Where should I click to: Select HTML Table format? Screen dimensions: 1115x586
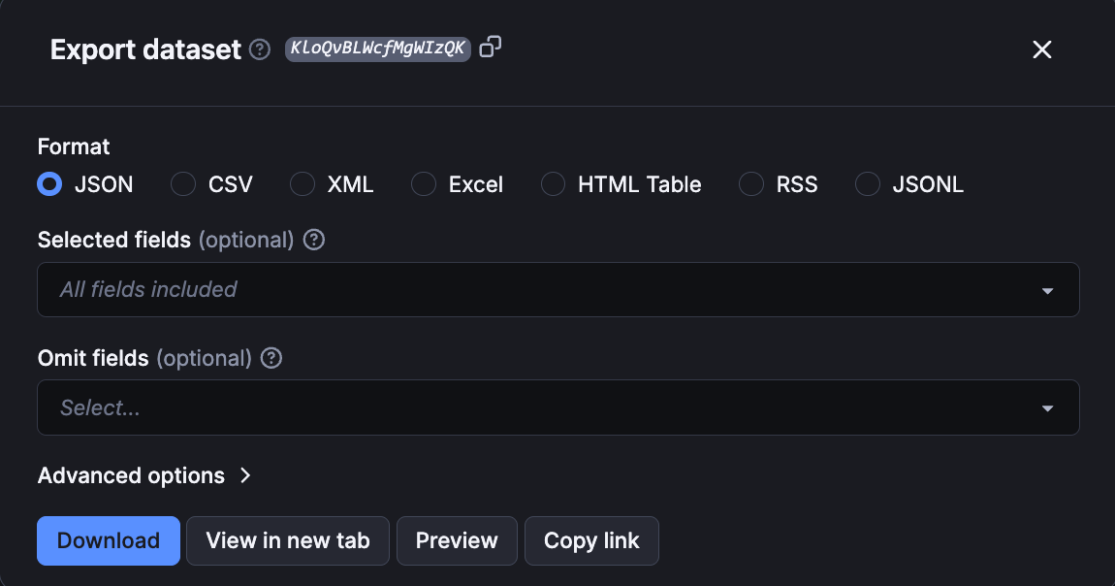tap(553, 184)
